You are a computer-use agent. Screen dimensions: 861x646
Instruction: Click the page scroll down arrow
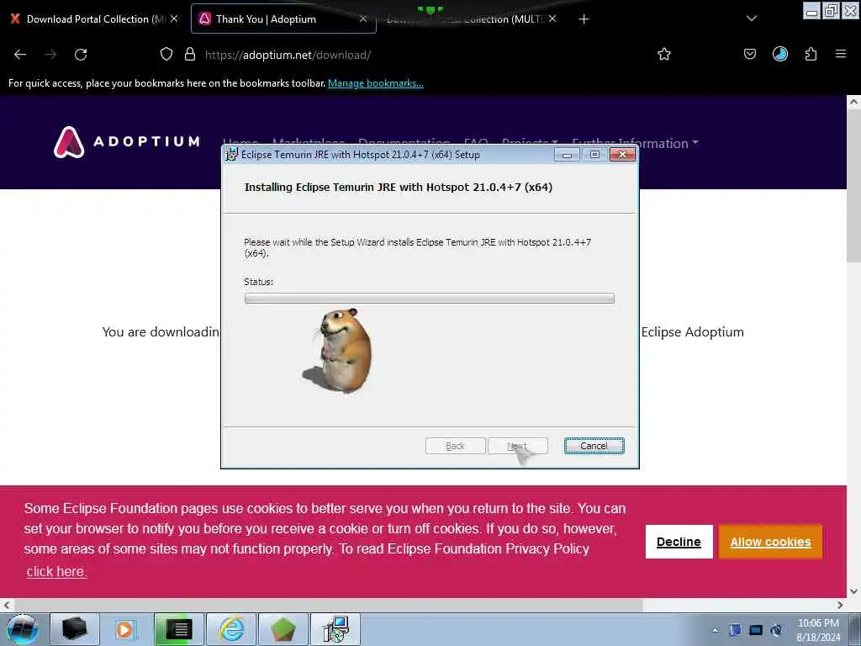pos(853,591)
